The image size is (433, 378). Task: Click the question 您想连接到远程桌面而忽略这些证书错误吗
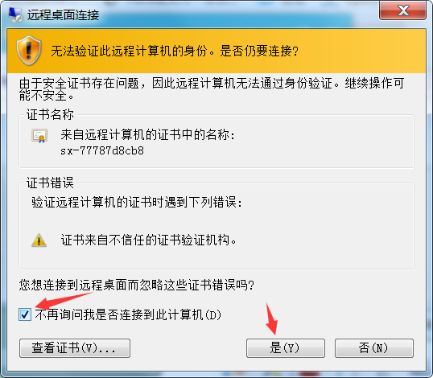(x=137, y=285)
